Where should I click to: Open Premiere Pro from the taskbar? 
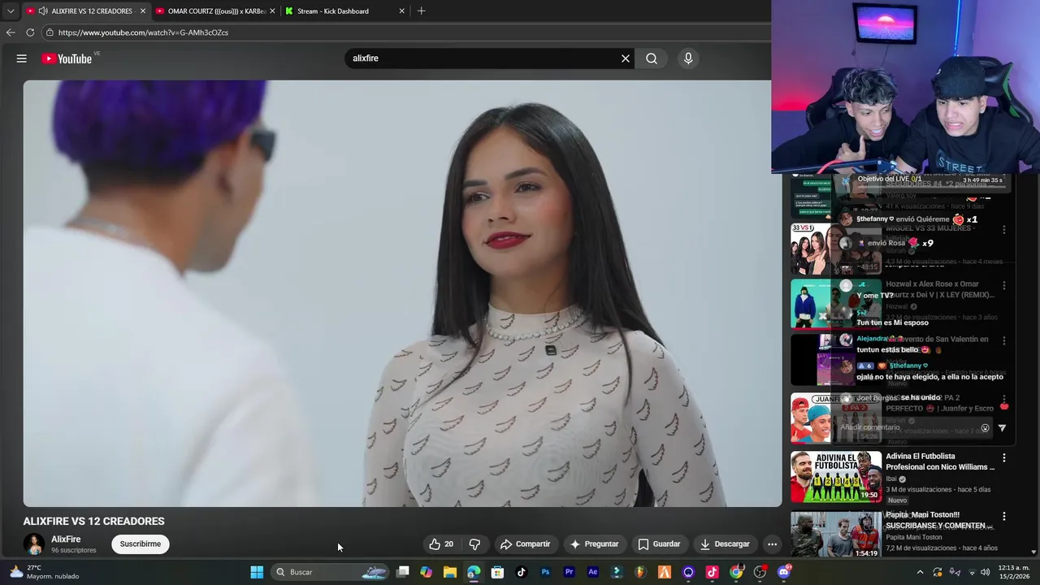pos(569,572)
